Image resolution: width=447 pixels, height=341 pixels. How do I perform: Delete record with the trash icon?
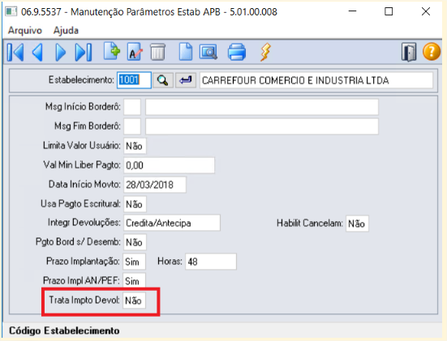click(157, 52)
